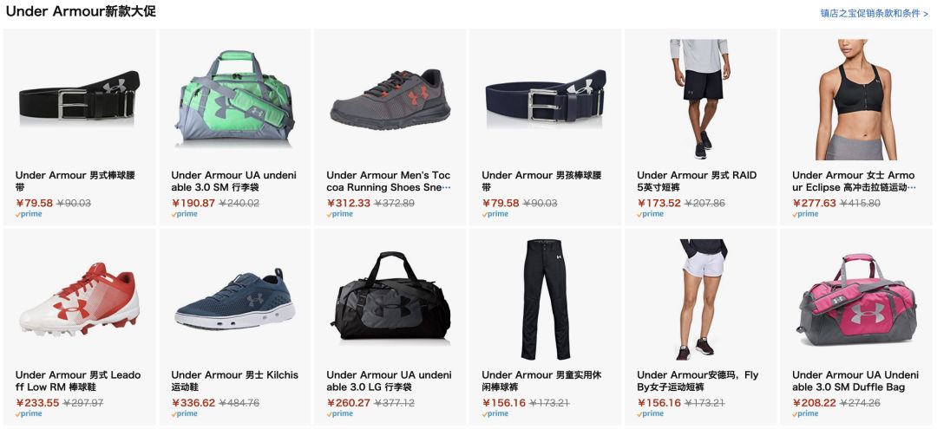
Task: Open the pink Undeniable 3.0 SM duffle image
Action: (856, 300)
